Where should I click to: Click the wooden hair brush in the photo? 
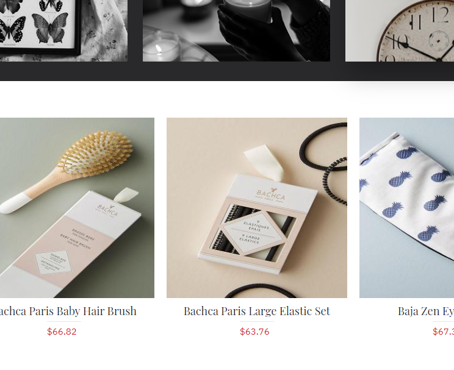pos(67,171)
